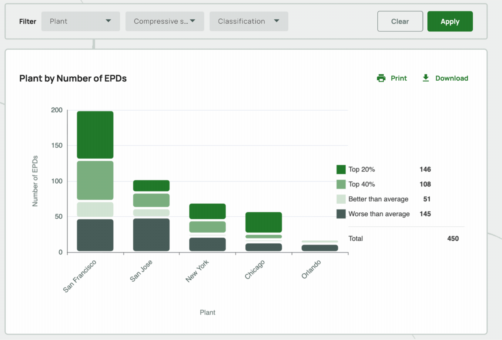Select Chicago Worse than average segment

coord(264,247)
